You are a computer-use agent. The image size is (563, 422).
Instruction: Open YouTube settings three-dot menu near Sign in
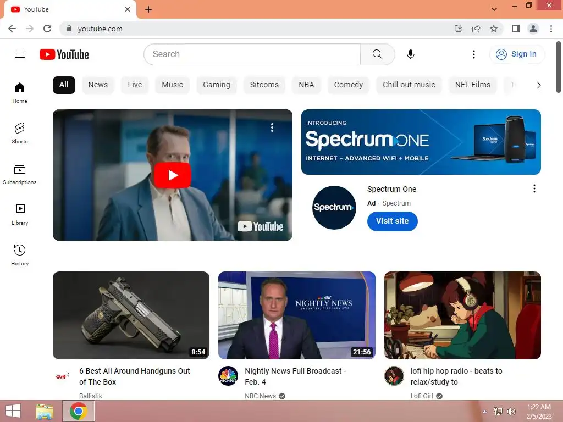pos(473,54)
